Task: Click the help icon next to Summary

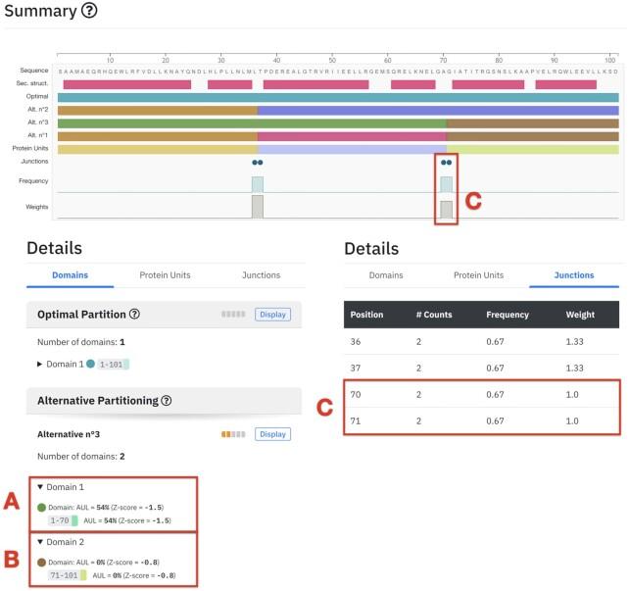Action: (88, 12)
